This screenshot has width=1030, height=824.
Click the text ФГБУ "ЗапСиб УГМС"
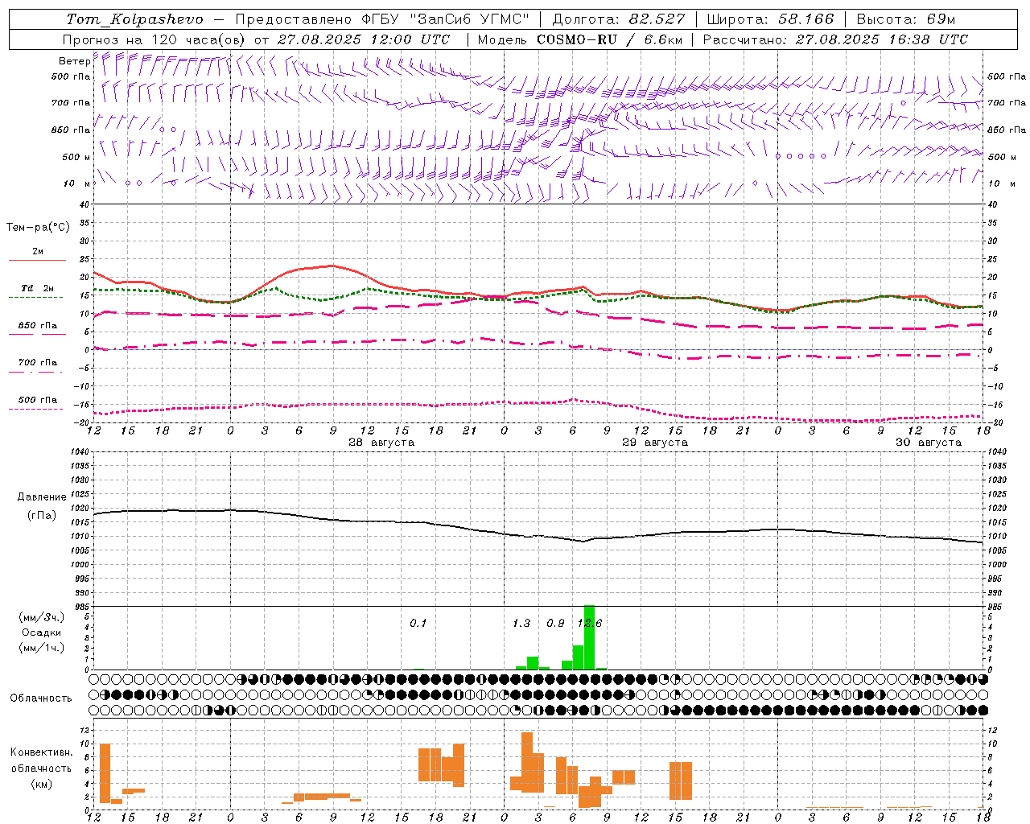tap(444, 19)
